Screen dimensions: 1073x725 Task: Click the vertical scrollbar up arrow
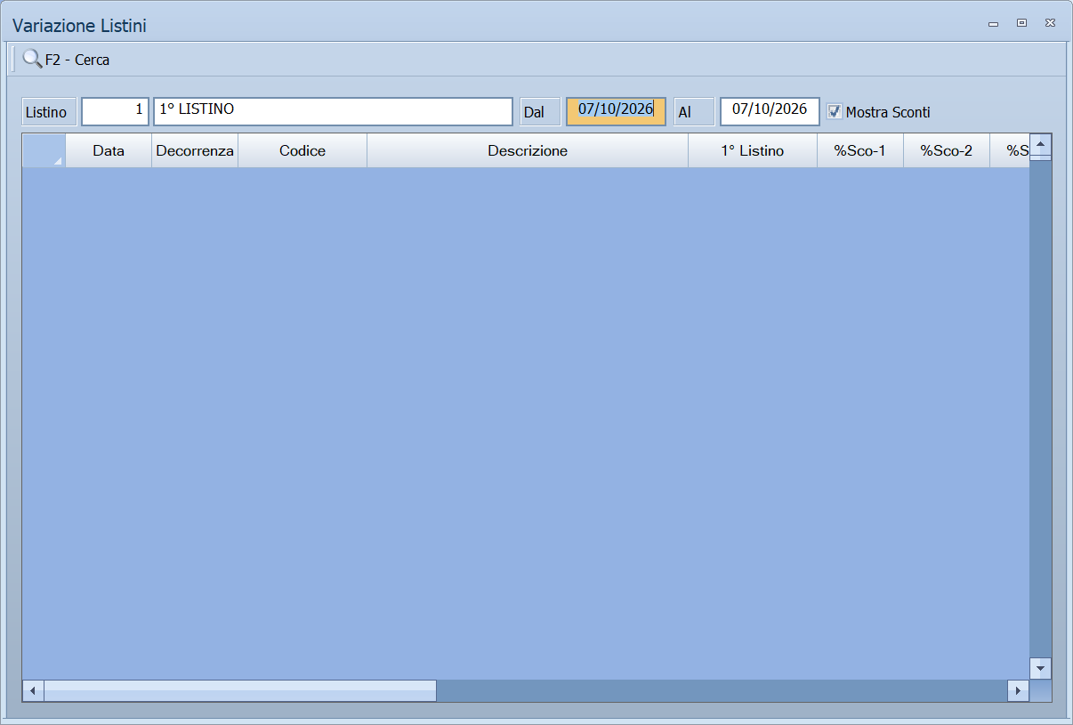point(1040,144)
